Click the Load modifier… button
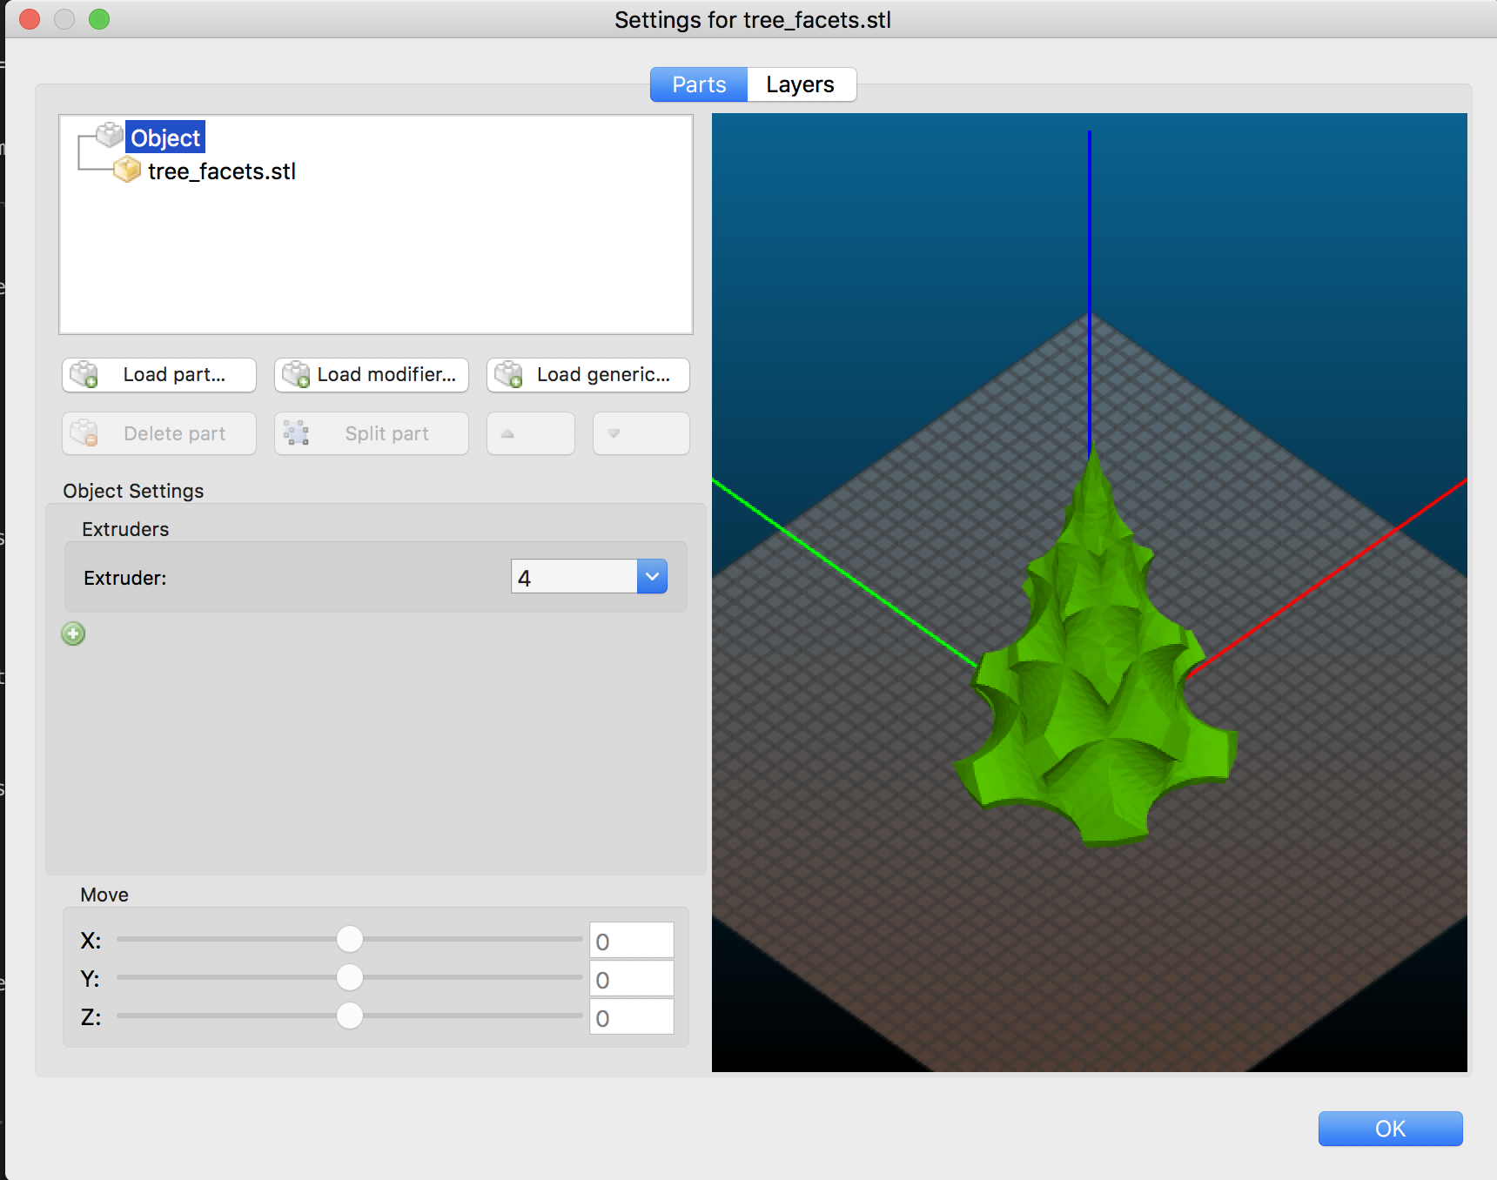This screenshot has width=1497, height=1180. point(372,375)
